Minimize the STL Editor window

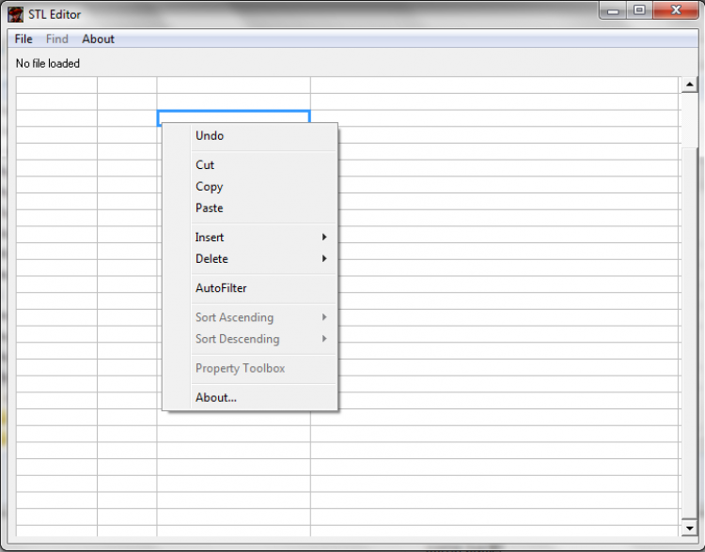coord(613,10)
